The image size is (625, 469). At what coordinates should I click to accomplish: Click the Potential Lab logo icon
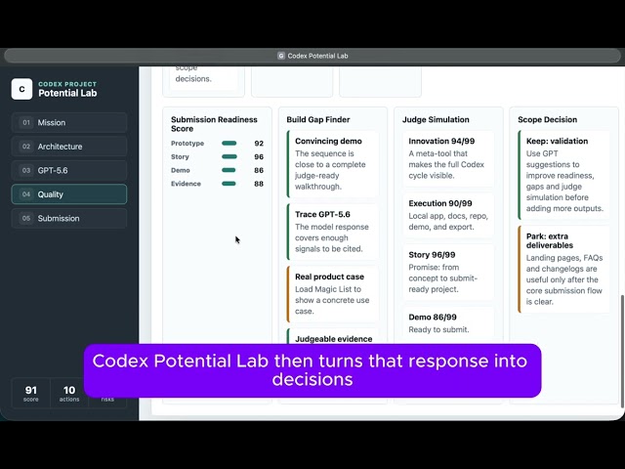pos(21,89)
